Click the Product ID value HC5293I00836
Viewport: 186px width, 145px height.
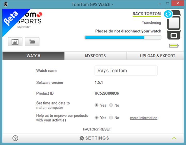pyautogui.click(x=107, y=93)
